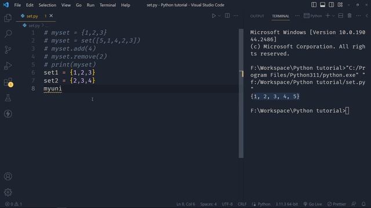Split the editor to the right
This screenshot has height=208, width=371.
[227, 16]
